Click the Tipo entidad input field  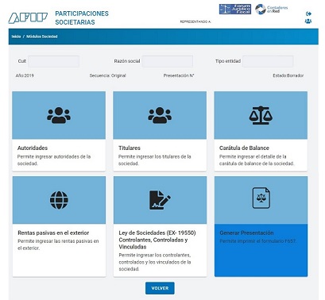click(268, 61)
